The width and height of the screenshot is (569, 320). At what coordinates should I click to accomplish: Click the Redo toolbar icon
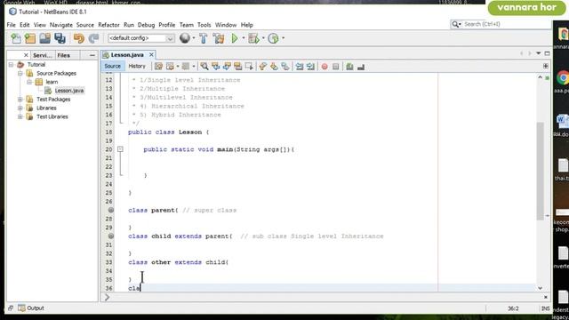click(93, 38)
